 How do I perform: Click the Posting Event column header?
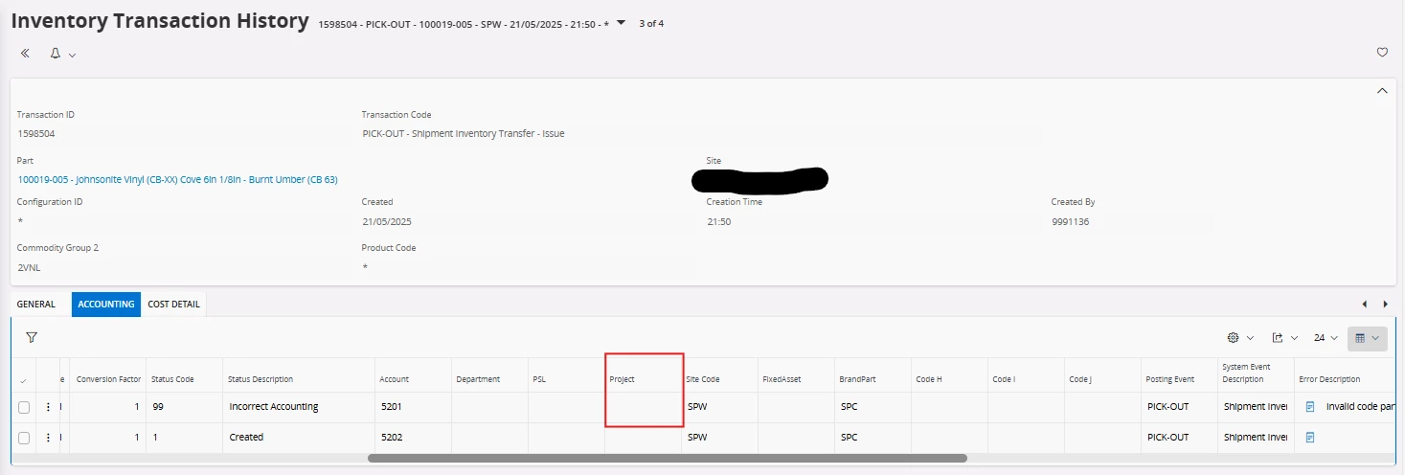[1170, 379]
